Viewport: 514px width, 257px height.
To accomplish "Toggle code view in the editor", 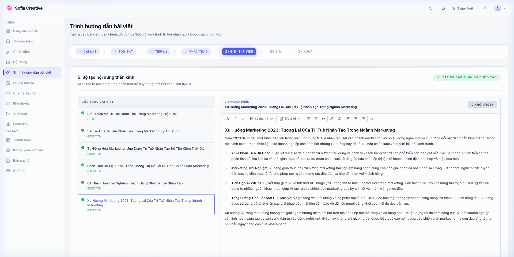I will [372, 118].
